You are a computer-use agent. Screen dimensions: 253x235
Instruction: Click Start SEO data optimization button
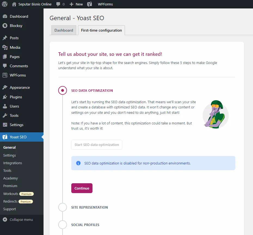97,145
